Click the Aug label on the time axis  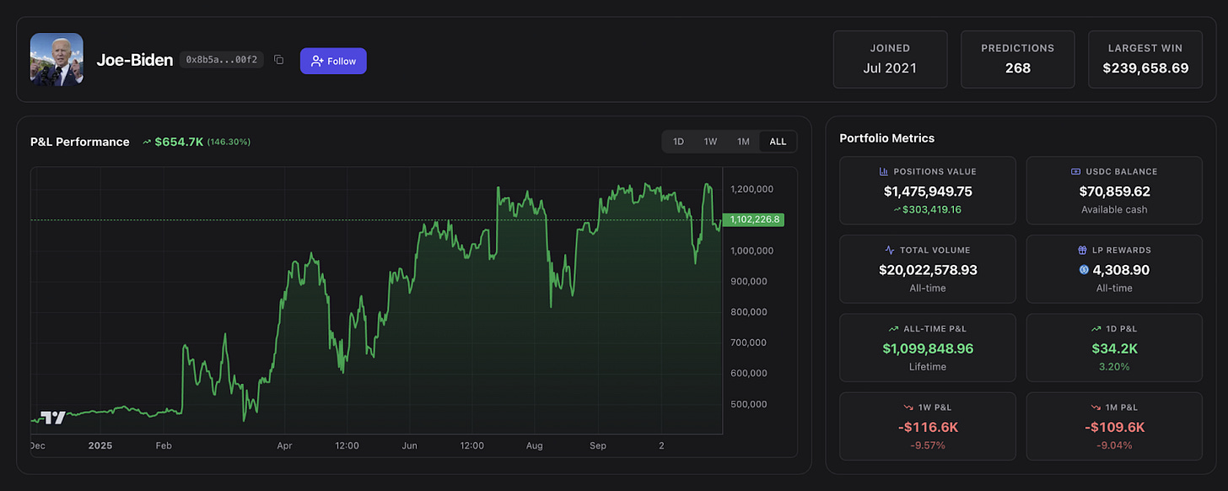(x=535, y=445)
